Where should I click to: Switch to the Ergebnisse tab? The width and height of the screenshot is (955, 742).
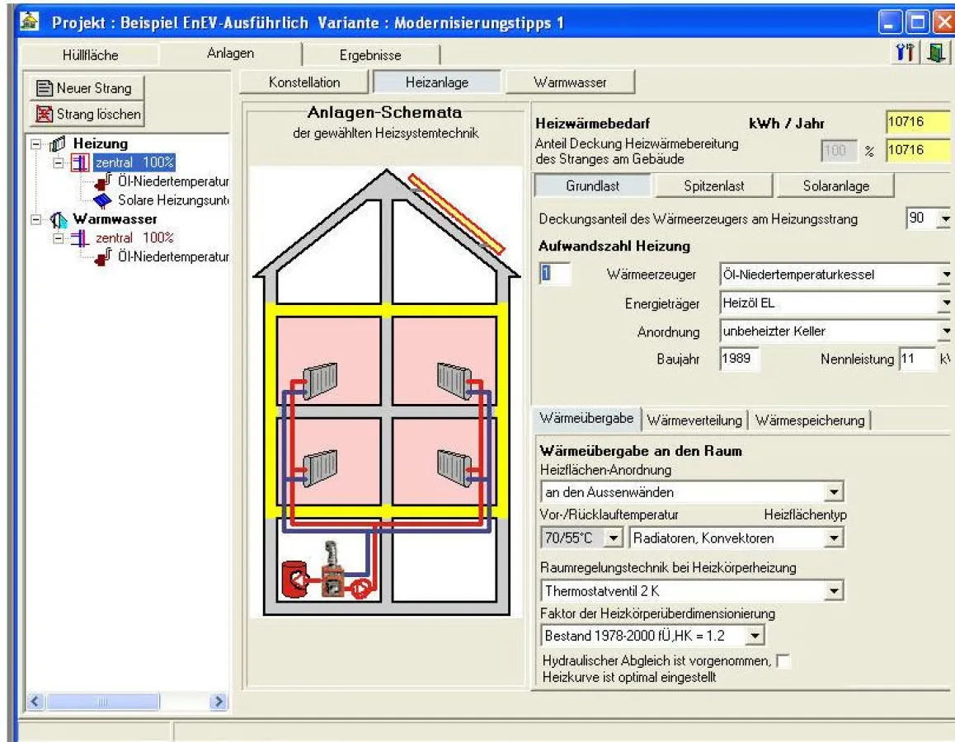coord(370,55)
